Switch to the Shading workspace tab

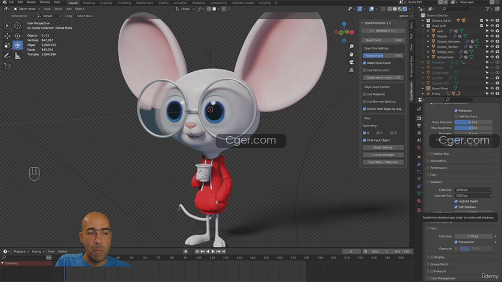coord(163,3)
